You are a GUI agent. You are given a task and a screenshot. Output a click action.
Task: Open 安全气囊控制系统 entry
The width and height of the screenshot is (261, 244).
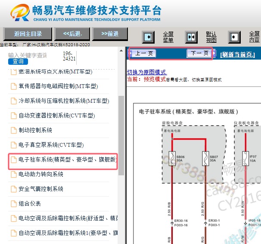coord(41,189)
